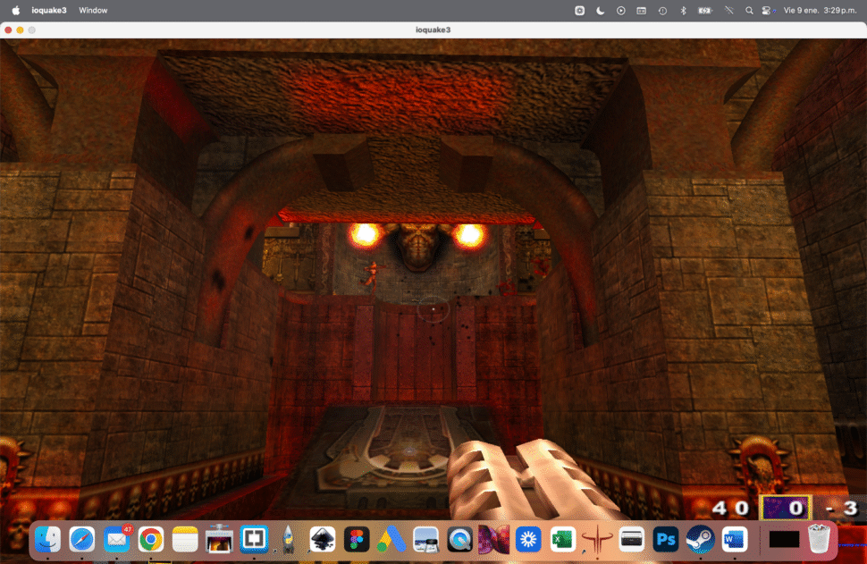Open Microsoft Word from the dock
This screenshot has height=564, width=867.
click(734, 540)
